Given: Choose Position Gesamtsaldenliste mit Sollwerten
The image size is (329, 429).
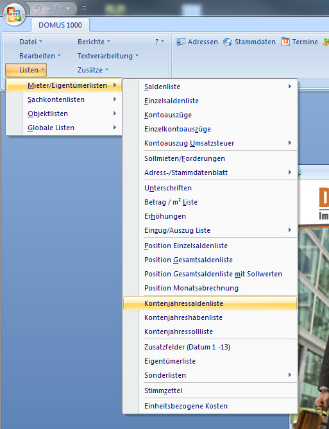Looking at the screenshot, I should click(210, 274).
